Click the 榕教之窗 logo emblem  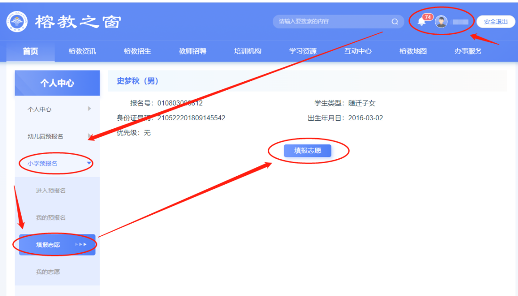click(17, 22)
